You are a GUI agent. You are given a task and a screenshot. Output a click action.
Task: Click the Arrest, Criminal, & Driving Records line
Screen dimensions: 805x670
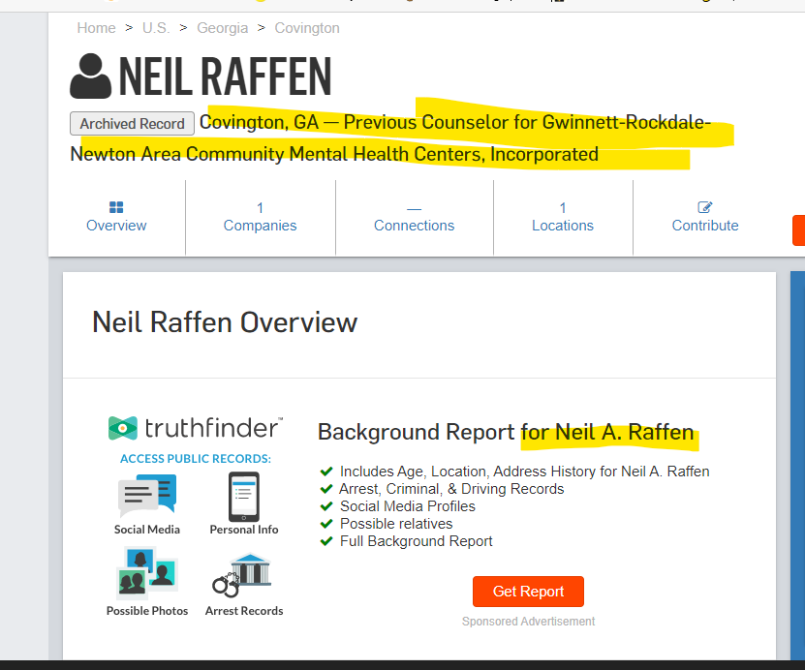pos(451,489)
